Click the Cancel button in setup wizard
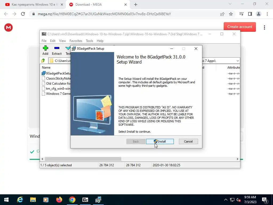This screenshot has width=273, height=205. (188, 141)
